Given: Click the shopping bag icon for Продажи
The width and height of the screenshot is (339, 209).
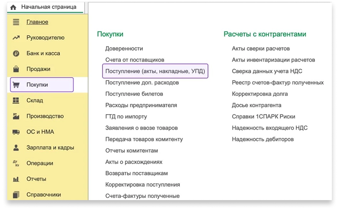Looking at the screenshot, I should point(16,69).
